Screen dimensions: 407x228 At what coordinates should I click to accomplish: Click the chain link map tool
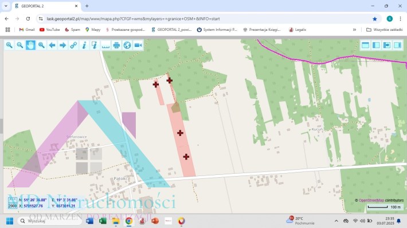pyautogui.click(x=73, y=45)
